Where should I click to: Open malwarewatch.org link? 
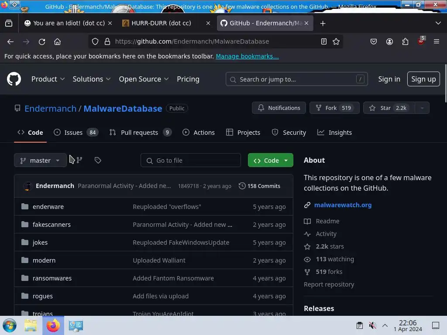click(x=343, y=205)
